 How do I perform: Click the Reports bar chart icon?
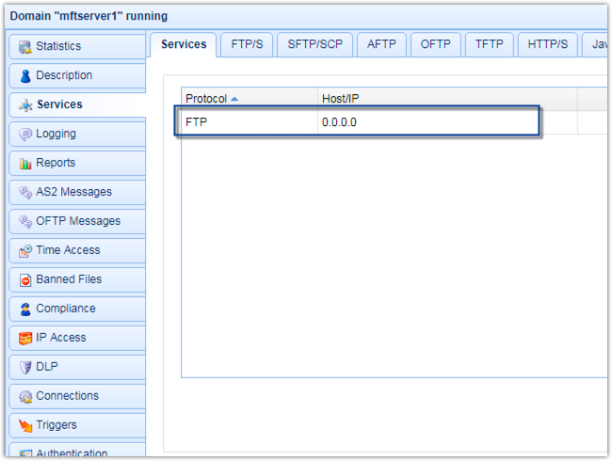click(x=25, y=164)
